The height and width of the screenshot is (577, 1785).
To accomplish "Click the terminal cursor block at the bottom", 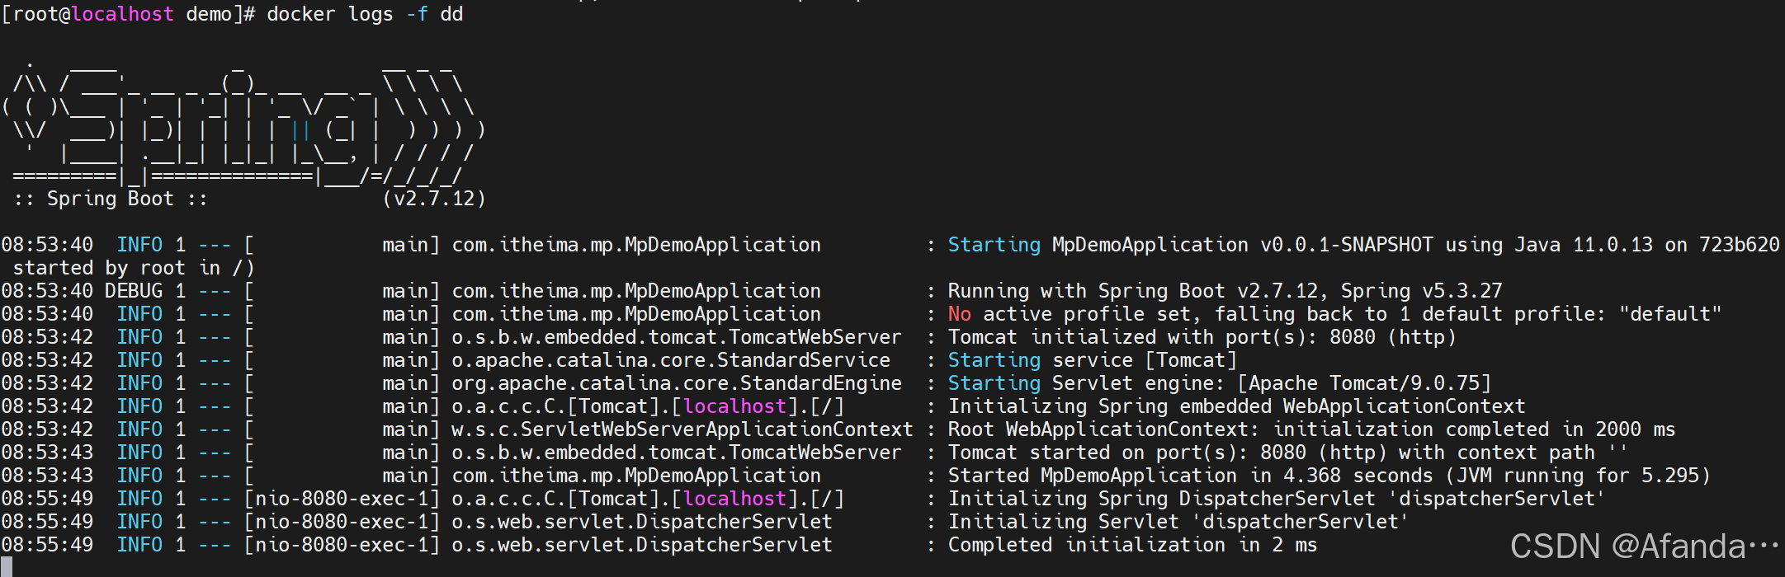I will tap(7, 567).
